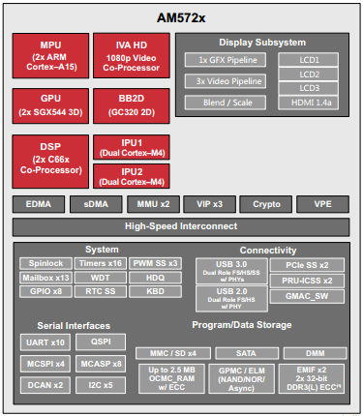Viewport: 363px width, 416px height.
Task: Click the VPE block
Action: (x=322, y=204)
